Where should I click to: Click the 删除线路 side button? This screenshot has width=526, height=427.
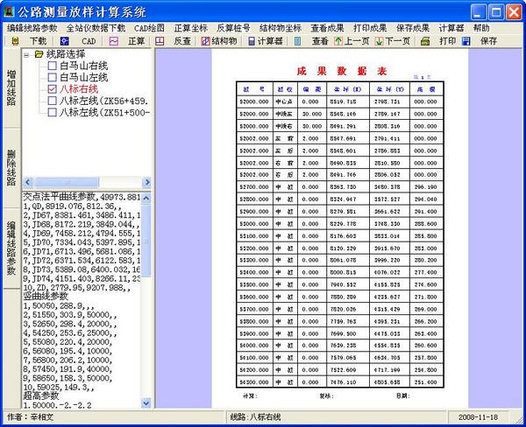click(x=11, y=168)
